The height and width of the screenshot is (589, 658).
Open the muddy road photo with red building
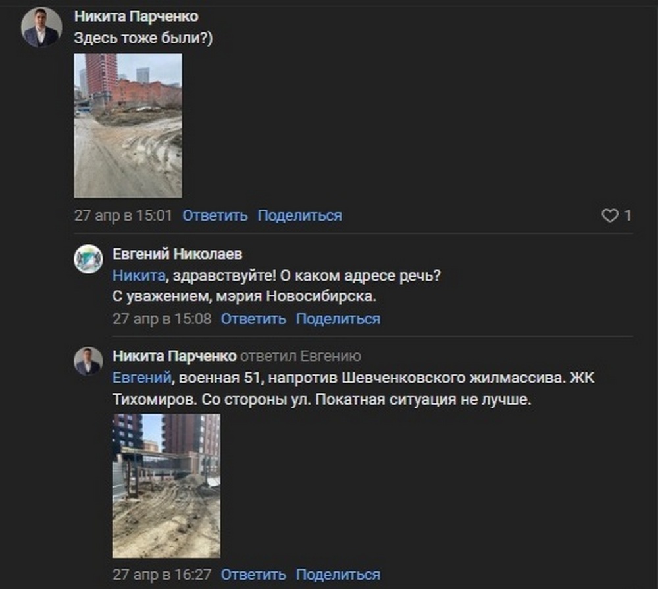(128, 125)
